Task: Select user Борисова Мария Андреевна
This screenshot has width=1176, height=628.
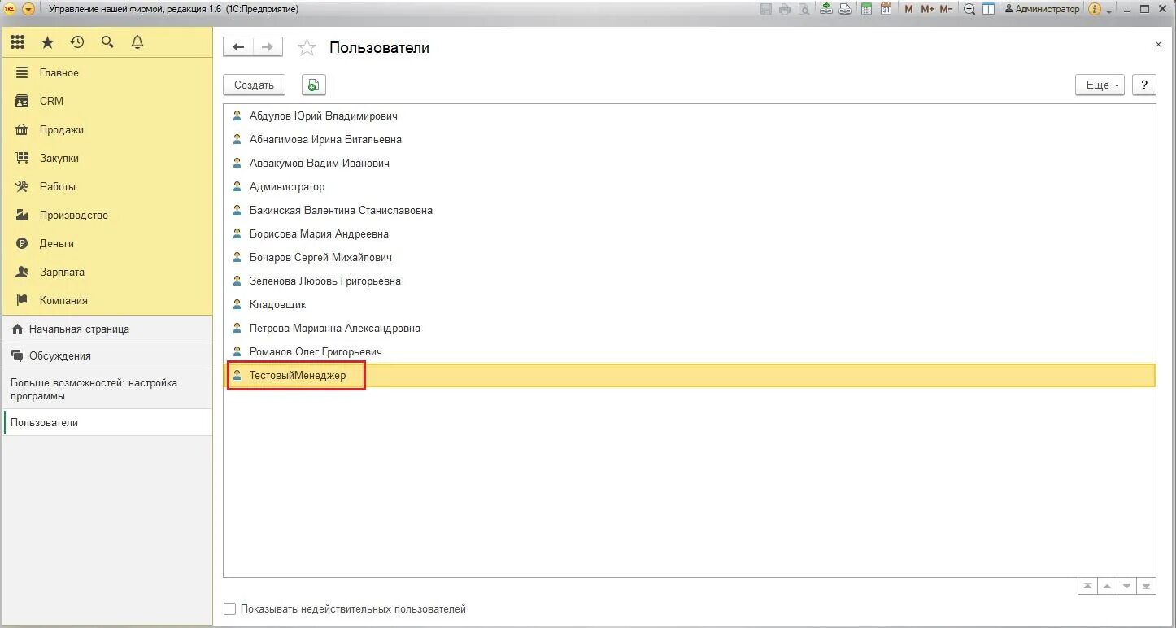Action: (x=690, y=233)
